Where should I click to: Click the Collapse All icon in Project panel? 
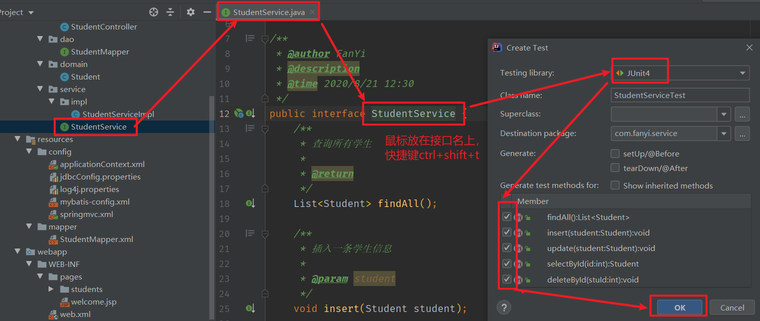click(170, 12)
